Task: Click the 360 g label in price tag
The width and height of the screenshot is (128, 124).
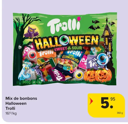Action: pos(120,113)
